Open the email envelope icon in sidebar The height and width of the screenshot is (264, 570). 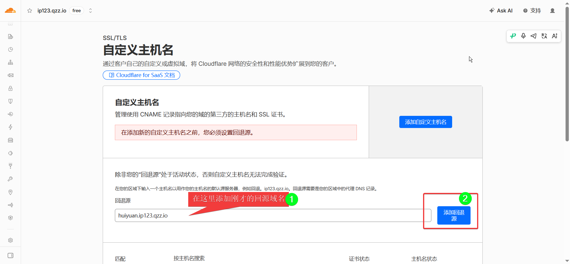[10, 75]
